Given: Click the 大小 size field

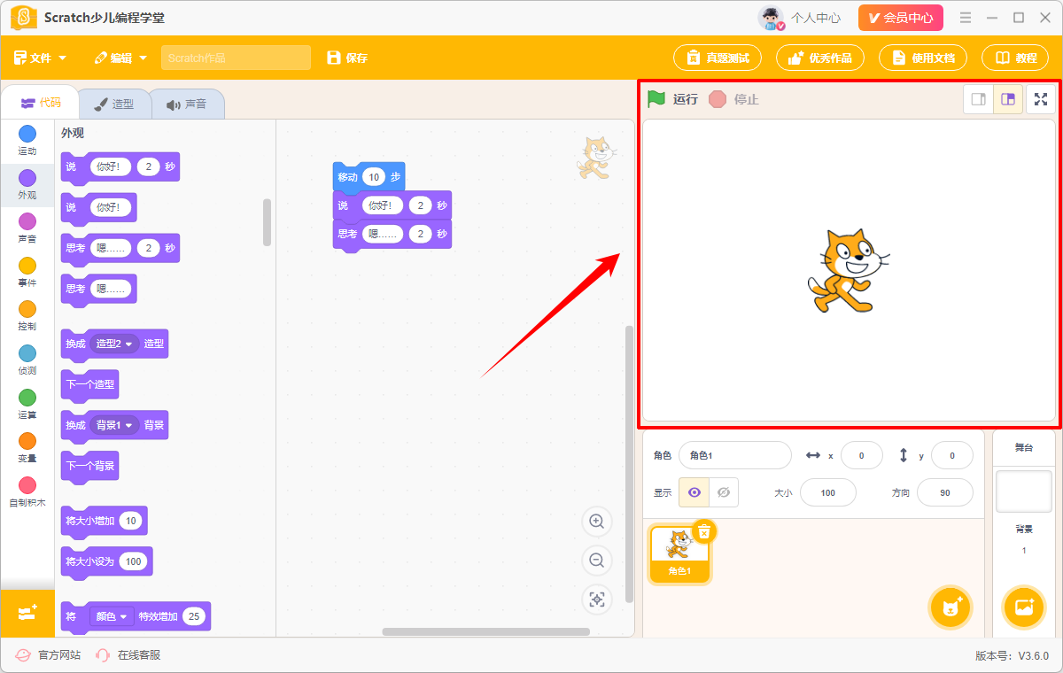Looking at the screenshot, I should click(827, 492).
